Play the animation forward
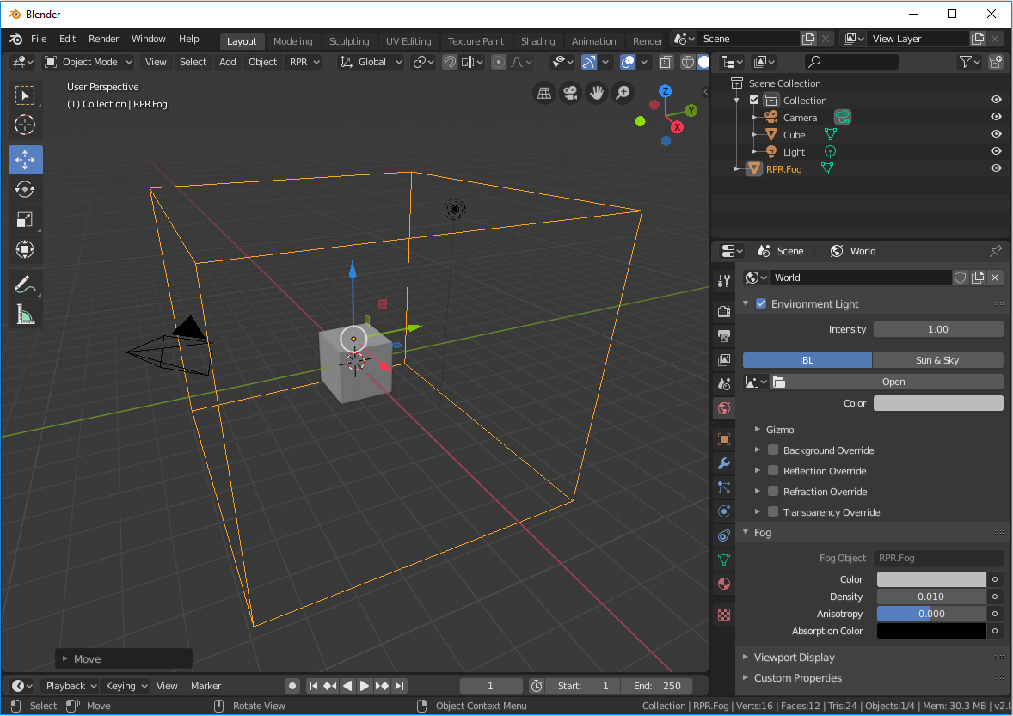Screen dimensions: 1013x716 (x=365, y=686)
